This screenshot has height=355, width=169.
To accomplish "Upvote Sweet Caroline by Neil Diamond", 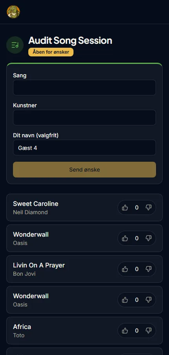I will tap(125, 207).
